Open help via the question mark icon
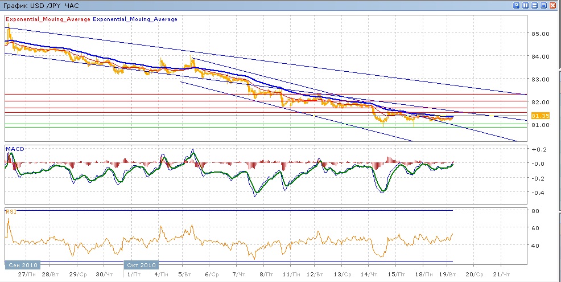Screen dimensions: 561x282 click(516, 5)
